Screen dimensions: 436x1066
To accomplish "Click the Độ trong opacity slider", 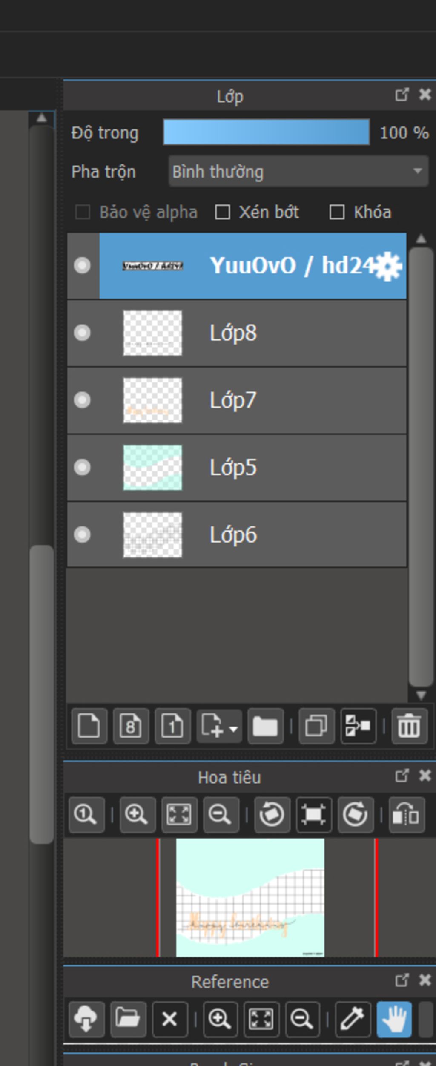I will click(266, 132).
